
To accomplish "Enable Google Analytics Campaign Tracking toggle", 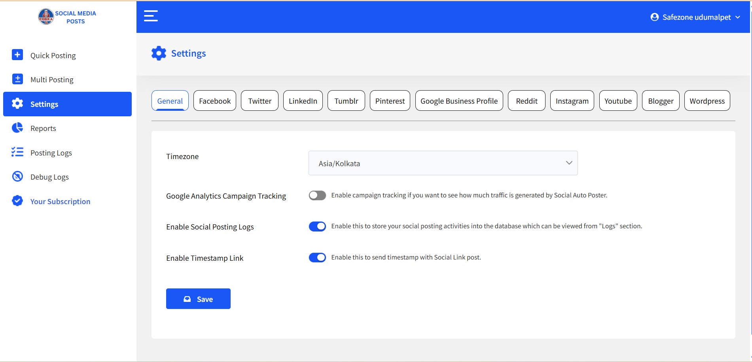I will (317, 195).
